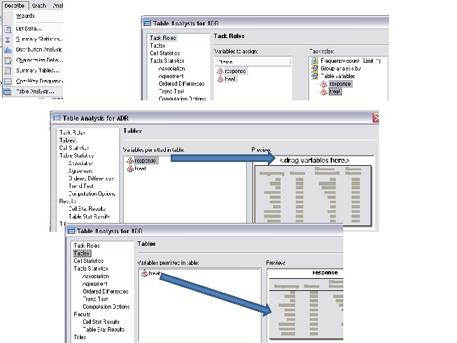457x343 pixels.
Task: Select Association in bottom window
Action: 96,276
